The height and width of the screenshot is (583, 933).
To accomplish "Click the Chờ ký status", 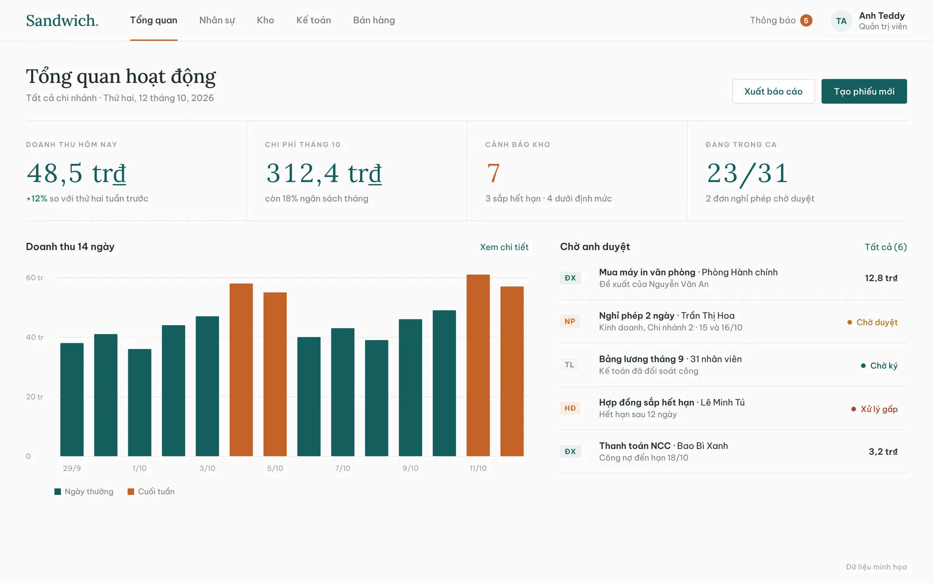I will pyautogui.click(x=879, y=366).
